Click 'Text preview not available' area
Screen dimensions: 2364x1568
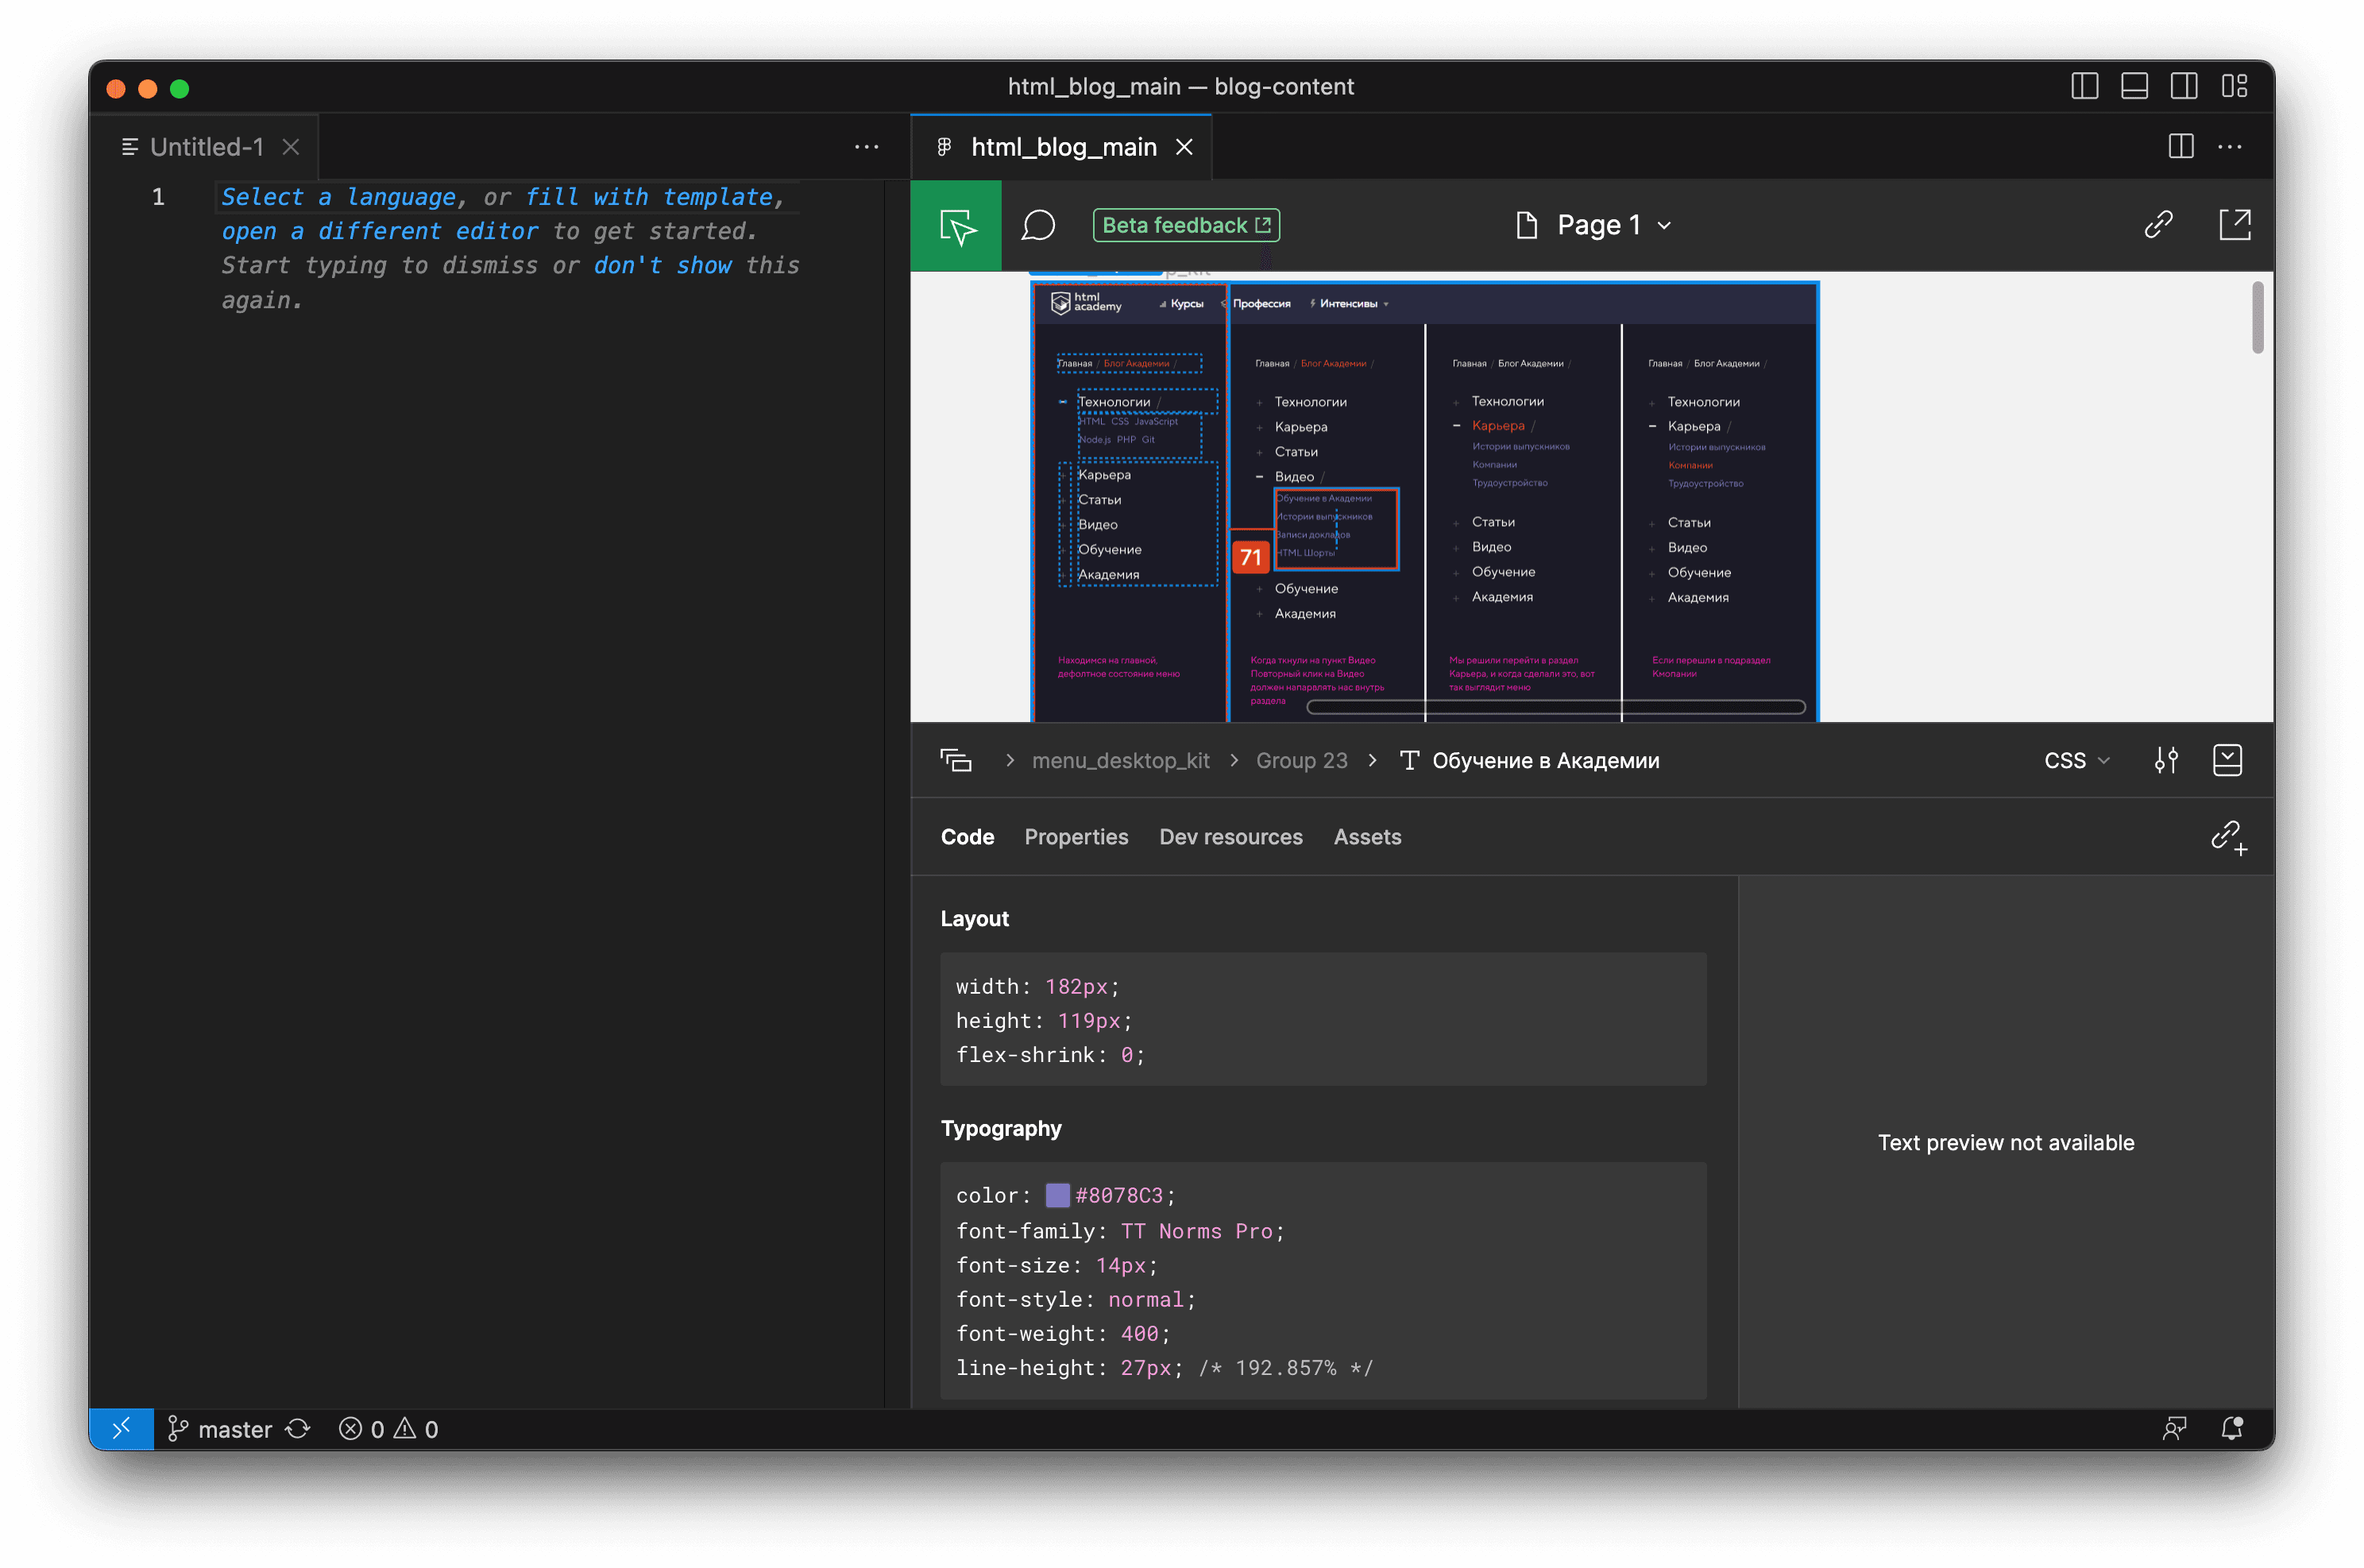(x=2005, y=1143)
